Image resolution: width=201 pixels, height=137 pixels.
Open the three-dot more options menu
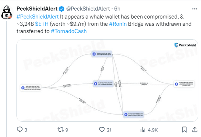click(195, 9)
